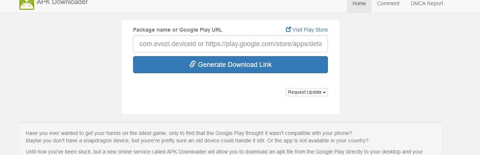Click the 'Until now you've been stuck' paragraph
This screenshot has width=480, height=155.
click(224, 152)
